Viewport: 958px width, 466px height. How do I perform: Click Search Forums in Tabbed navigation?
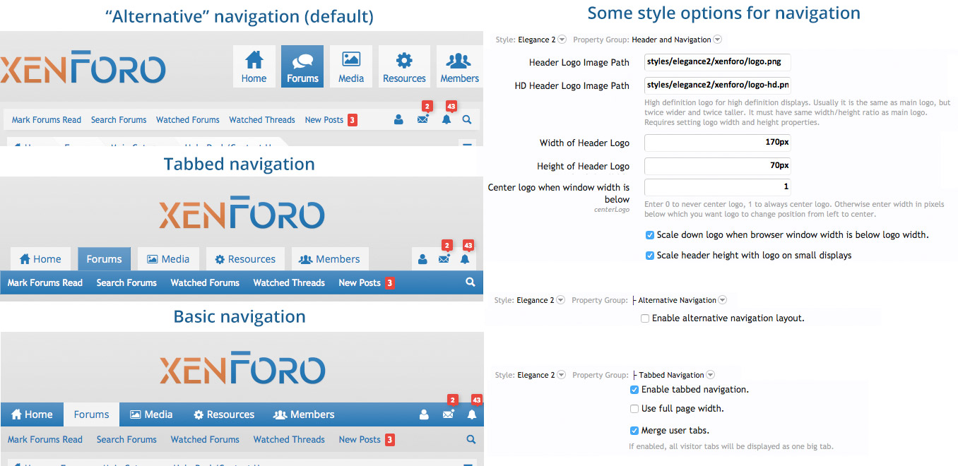(126, 282)
